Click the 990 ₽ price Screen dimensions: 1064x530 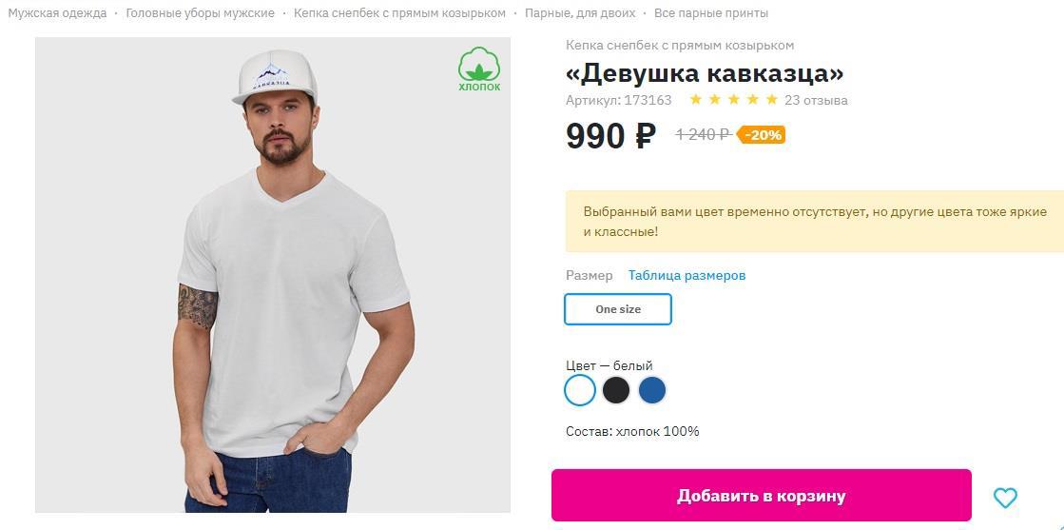(x=610, y=136)
